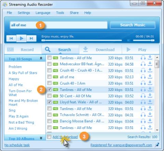Click the Search Music button
Viewport: 164px width, 151px height.
pyautogui.click(x=133, y=25)
